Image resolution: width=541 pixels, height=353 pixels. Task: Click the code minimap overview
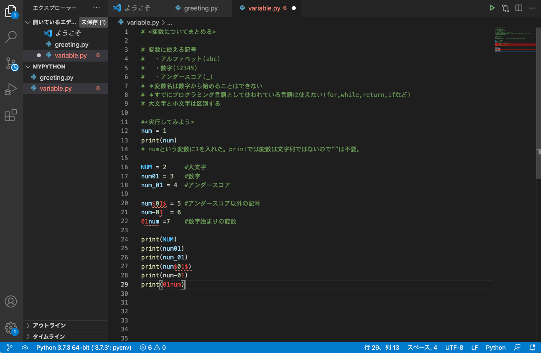click(x=515, y=40)
